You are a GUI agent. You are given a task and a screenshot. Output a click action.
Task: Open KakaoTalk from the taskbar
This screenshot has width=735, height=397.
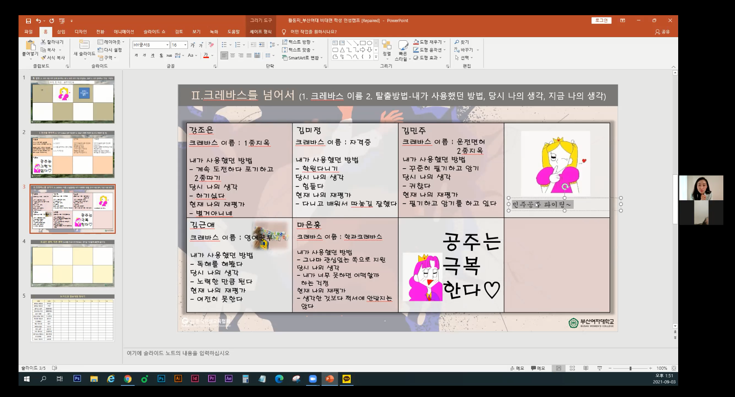tap(346, 379)
